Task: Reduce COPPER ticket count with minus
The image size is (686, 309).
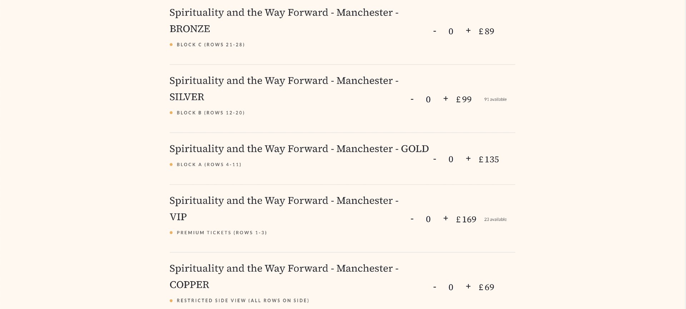Action: point(434,287)
